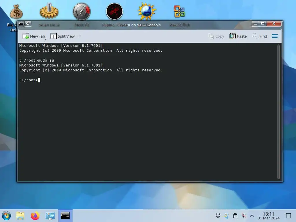Select the Konsole taskbar entry
Image resolution: width=296 pixels, height=222 pixels.
pyautogui.click(x=65, y=216)
